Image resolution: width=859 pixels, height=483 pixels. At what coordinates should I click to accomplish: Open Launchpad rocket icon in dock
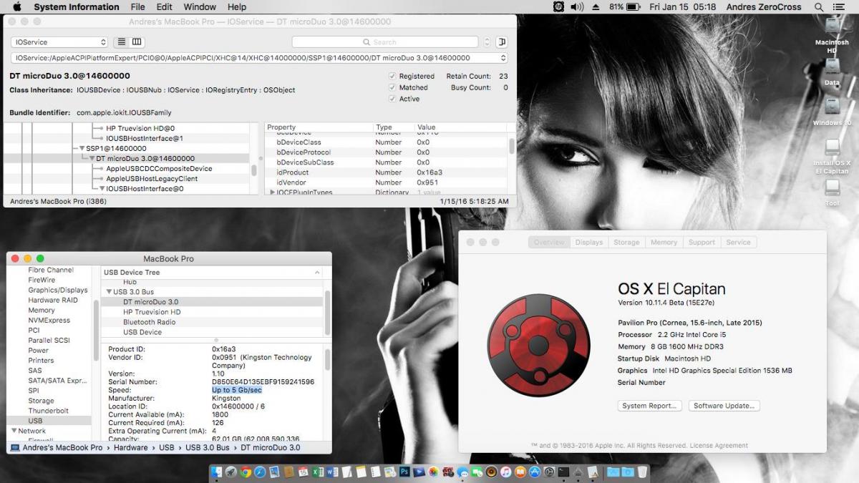[231, 472]
